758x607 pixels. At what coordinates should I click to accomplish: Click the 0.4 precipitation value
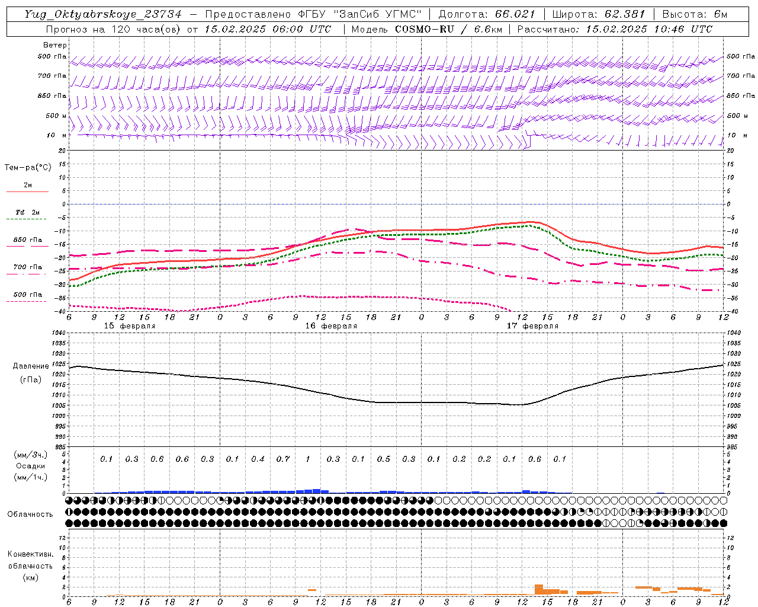pyautogui.click(x=258, y=459)
